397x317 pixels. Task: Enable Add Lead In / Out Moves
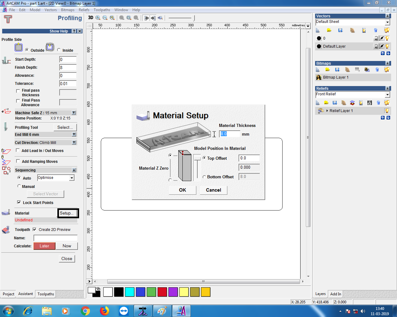click(x=18, y=150)
